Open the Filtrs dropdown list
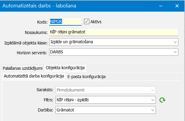This screenshot has width=185, height=121. pos(153,100)
